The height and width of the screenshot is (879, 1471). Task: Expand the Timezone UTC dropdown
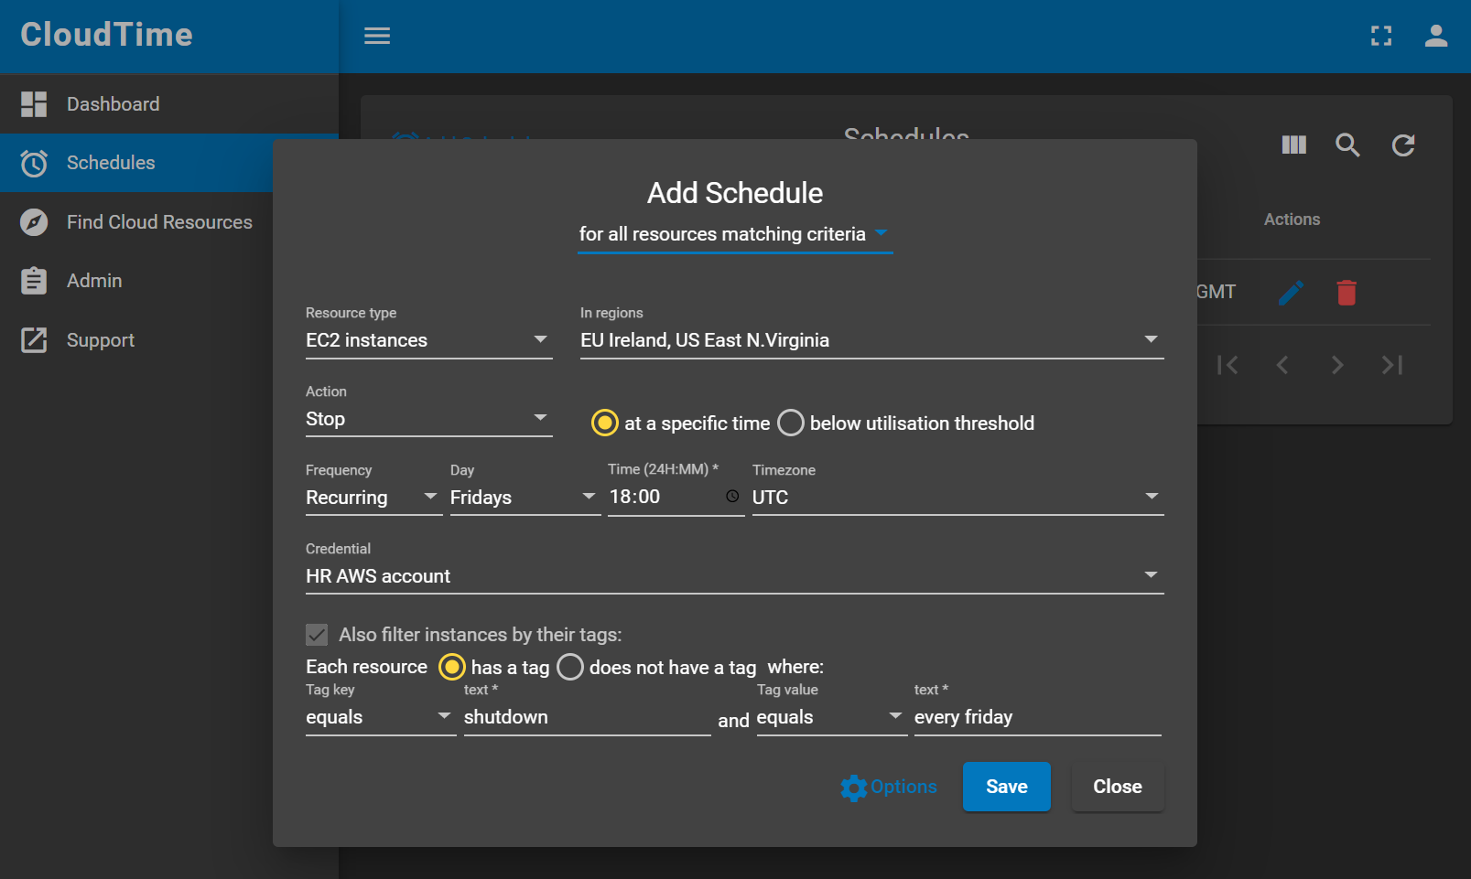pyautogui.click(x=957, y=498)
